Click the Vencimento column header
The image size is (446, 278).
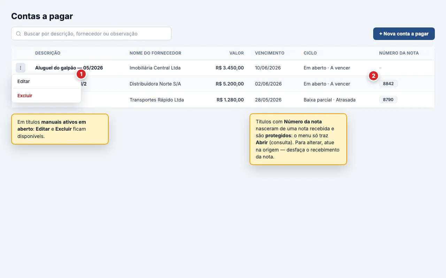(x=270, y=53)
